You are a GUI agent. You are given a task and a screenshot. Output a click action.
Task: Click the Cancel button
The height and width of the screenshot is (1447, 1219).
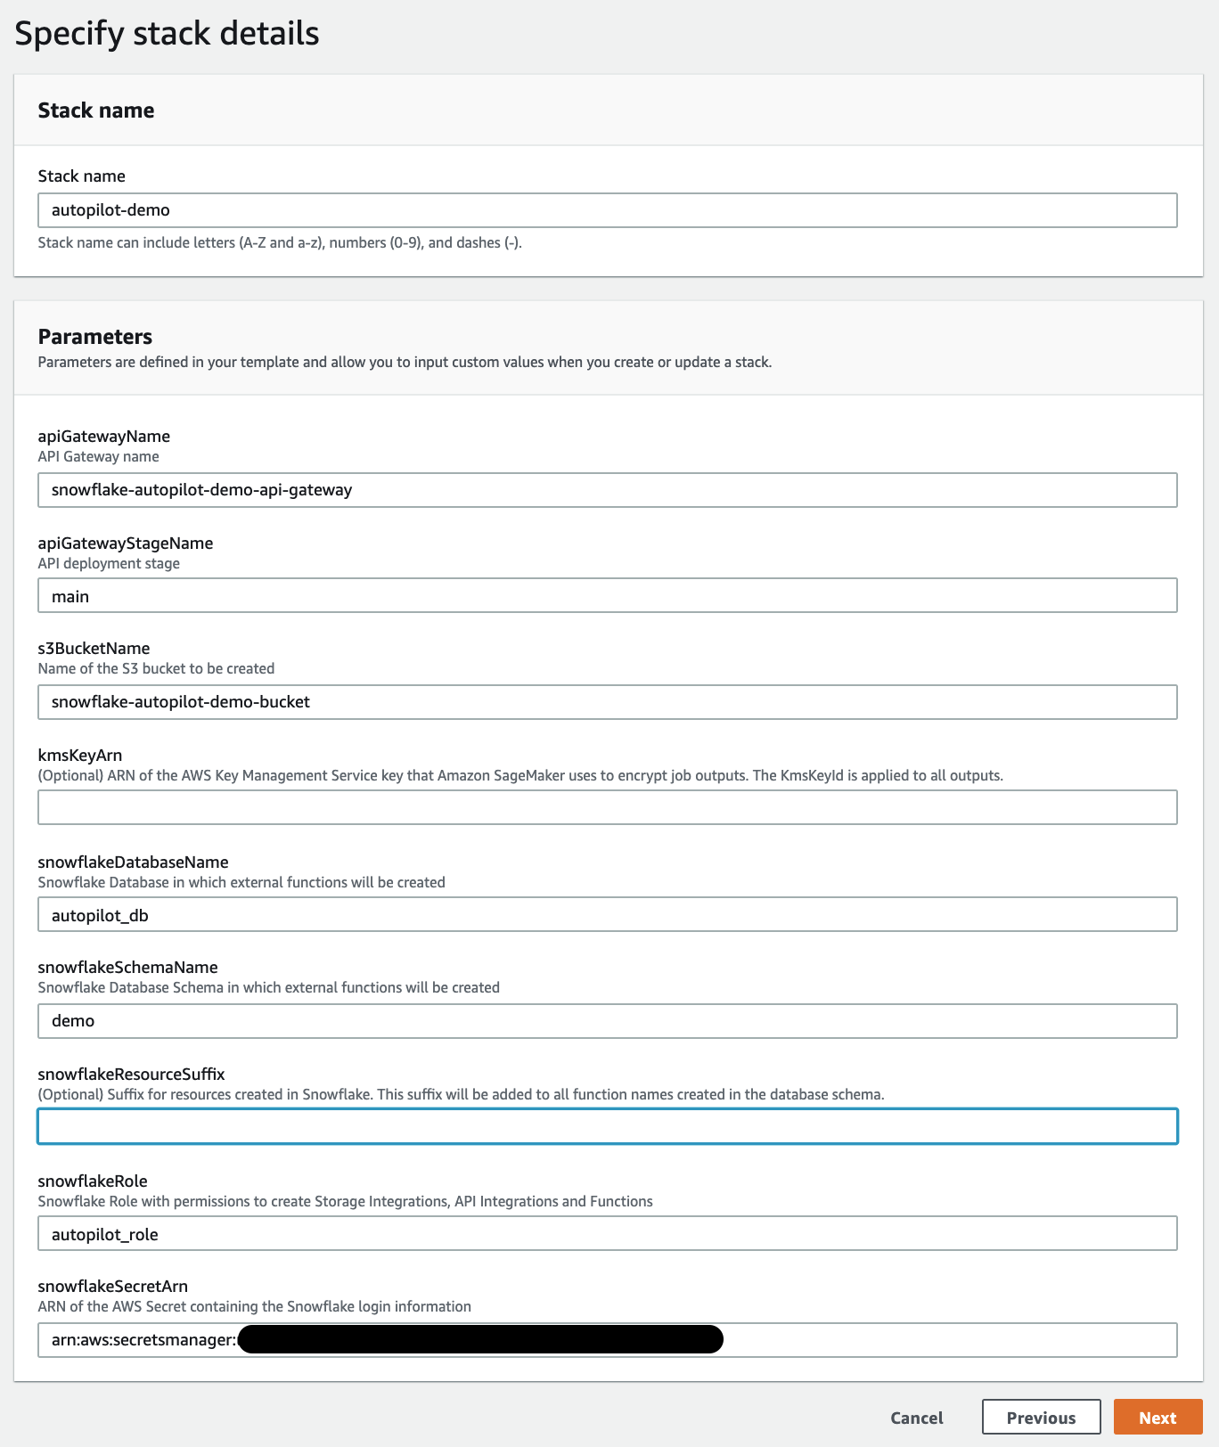click(915, 1417)
